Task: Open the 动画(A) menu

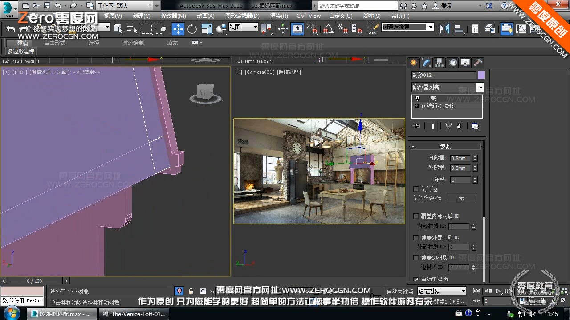Action: tap(205, 16)
